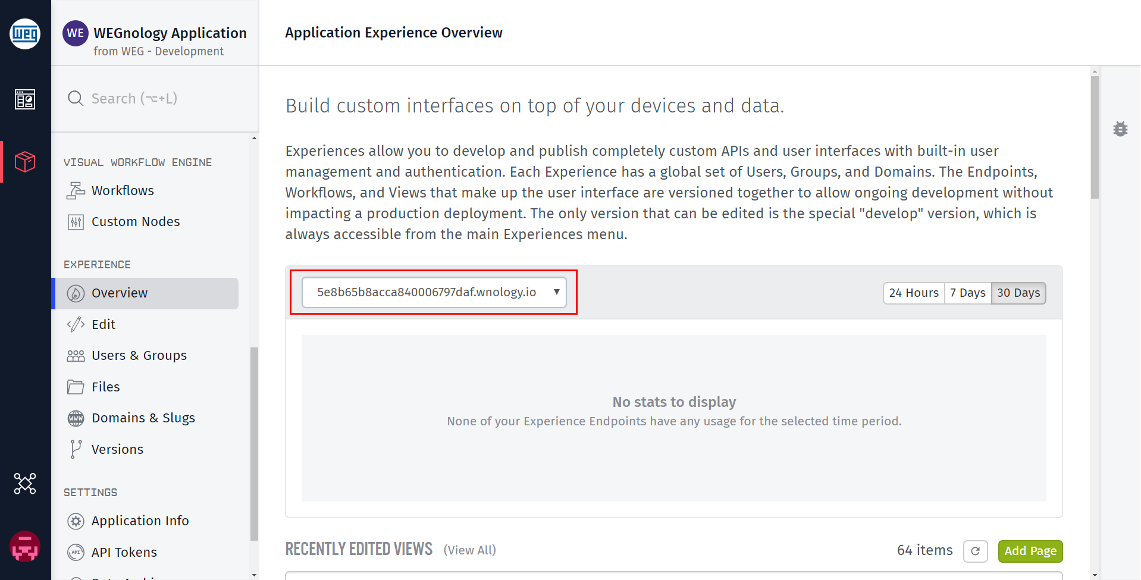1141x580 pixels.
Task: Click the "RECENTLY EDITED VIEWS" heading
Action: 359,549
